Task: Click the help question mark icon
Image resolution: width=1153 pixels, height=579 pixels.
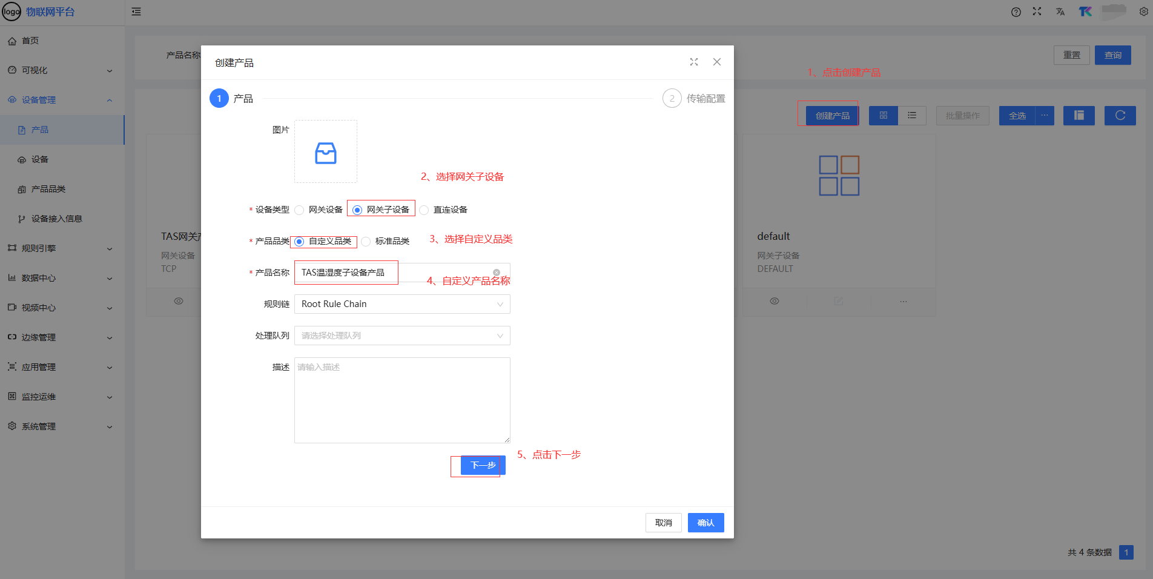Action: click(x=1016, y=12)
